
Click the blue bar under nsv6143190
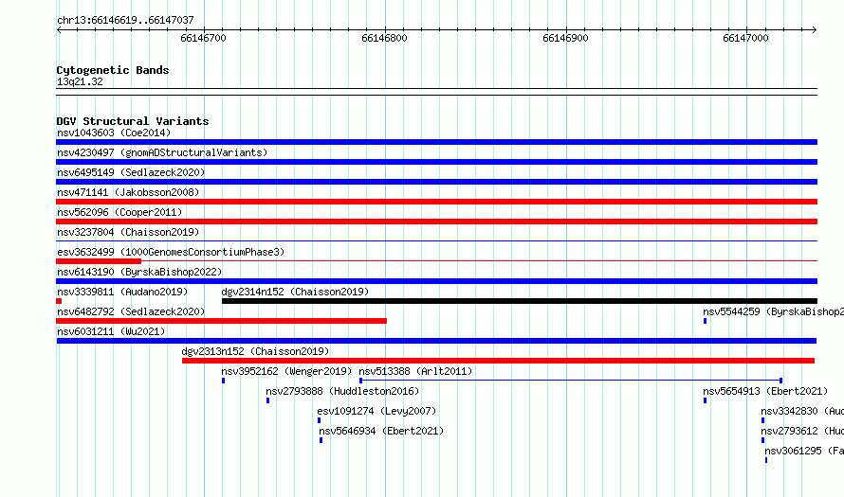[x=436, y=281]
